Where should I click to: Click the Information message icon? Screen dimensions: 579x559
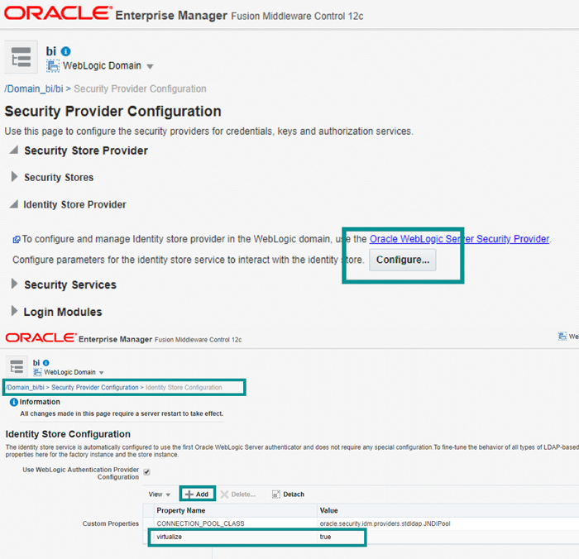pos(14,402)
